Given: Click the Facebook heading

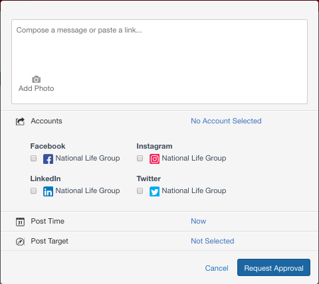Looking at the screenshot, I should 48,146.
